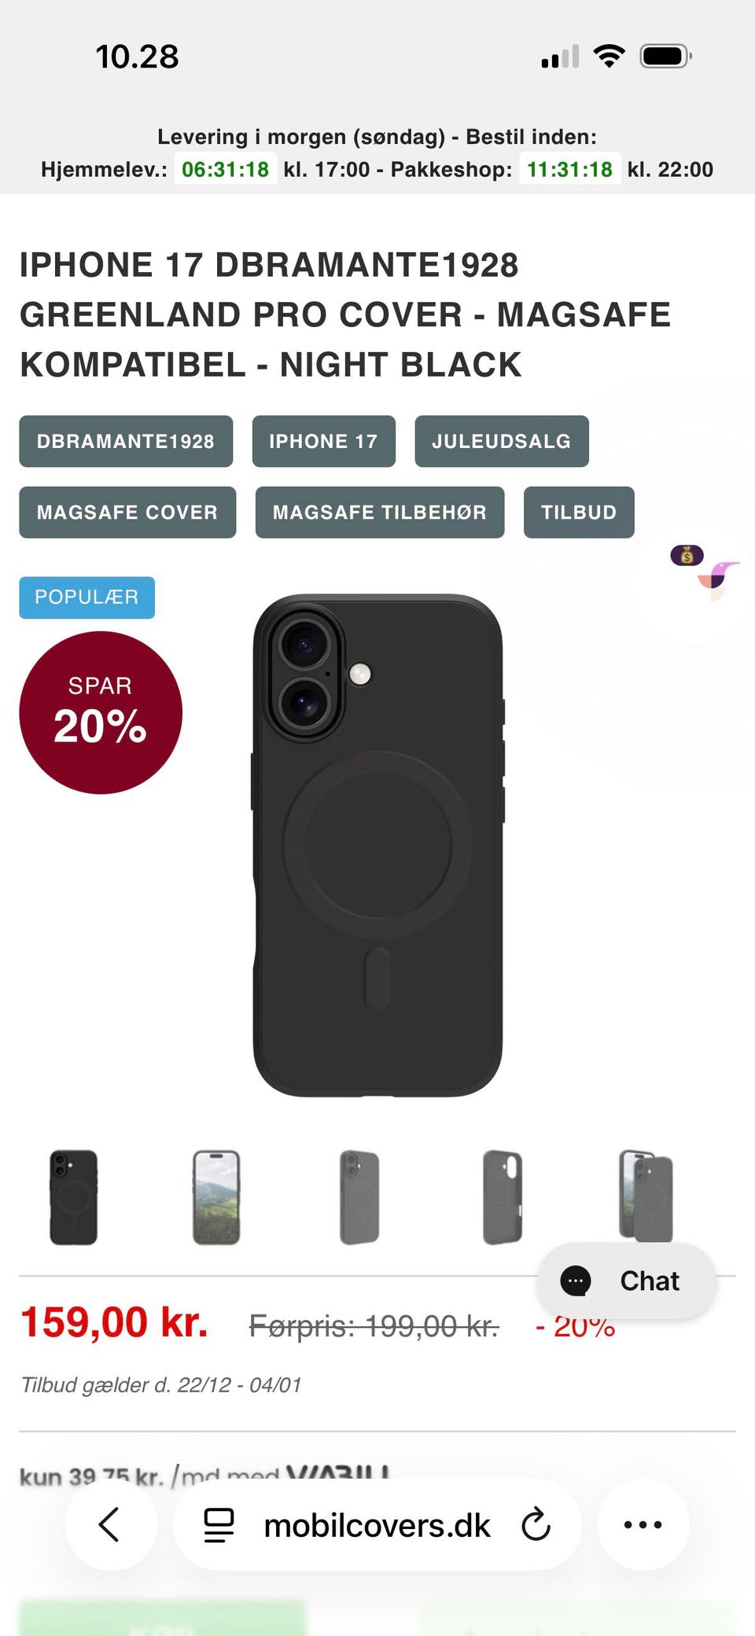Reload the mobilcovers.dk page
755x1636 pixels.
pyautogui.click(x=536, y=1524)
